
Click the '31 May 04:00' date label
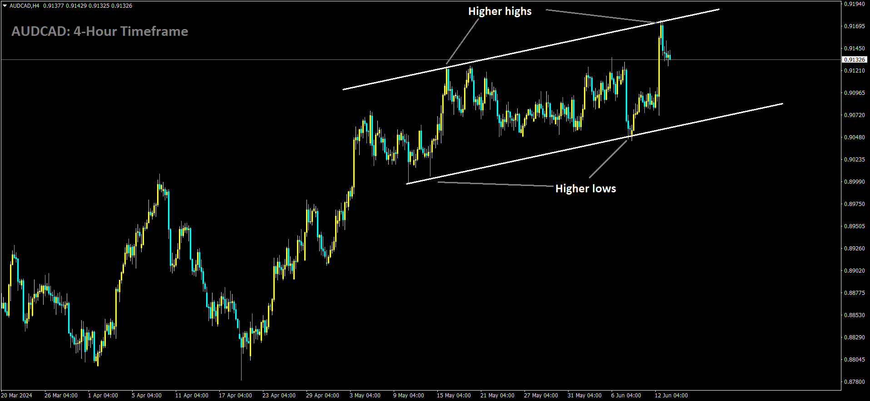[584, 396]
